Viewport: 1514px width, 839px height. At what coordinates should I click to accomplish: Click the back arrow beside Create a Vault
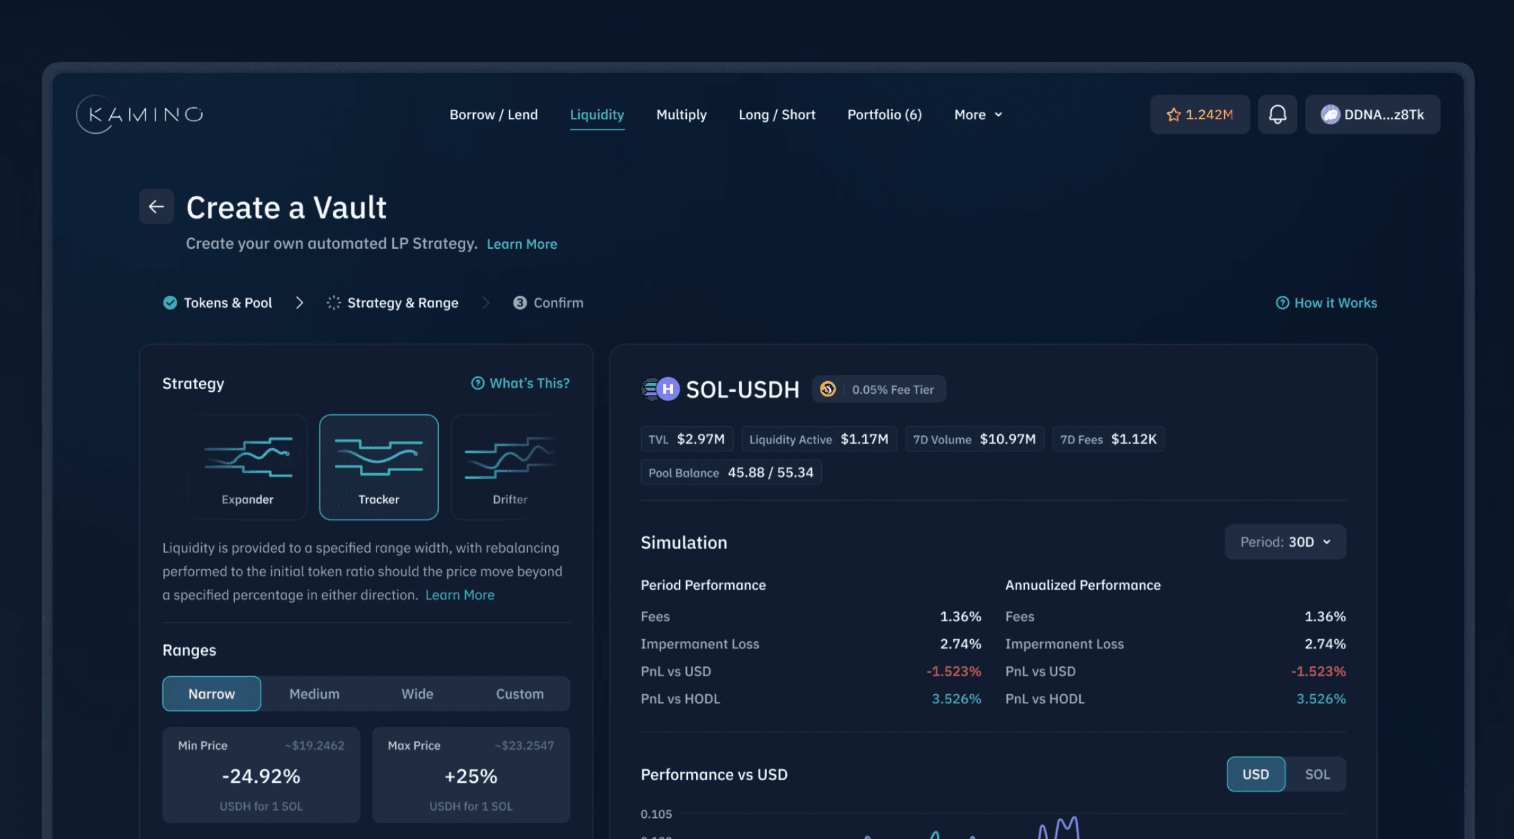(156, 206)
